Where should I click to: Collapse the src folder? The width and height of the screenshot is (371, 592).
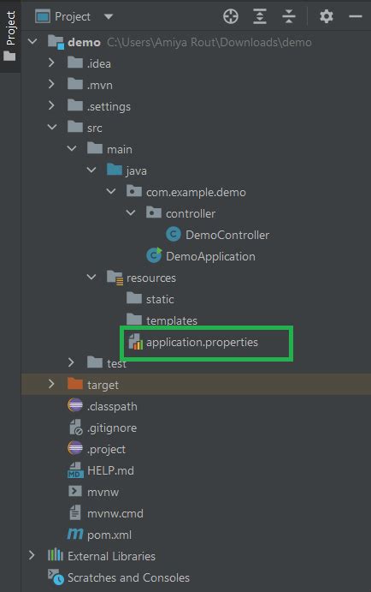[x=52, y=127]
